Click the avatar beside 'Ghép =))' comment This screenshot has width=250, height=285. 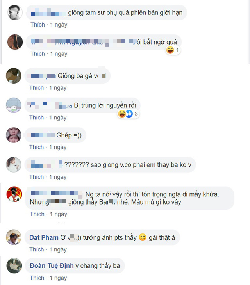pos(14,135)
